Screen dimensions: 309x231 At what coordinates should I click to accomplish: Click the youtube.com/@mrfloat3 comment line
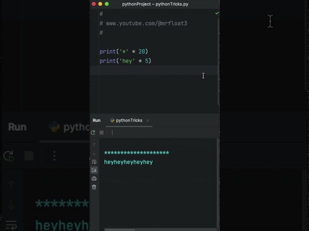tap(143, 24)
